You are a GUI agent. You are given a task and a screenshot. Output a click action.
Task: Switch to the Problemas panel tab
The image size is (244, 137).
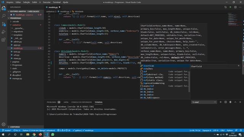click(x=51, y=102)
